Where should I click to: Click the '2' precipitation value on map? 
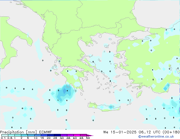coord(58,90)
